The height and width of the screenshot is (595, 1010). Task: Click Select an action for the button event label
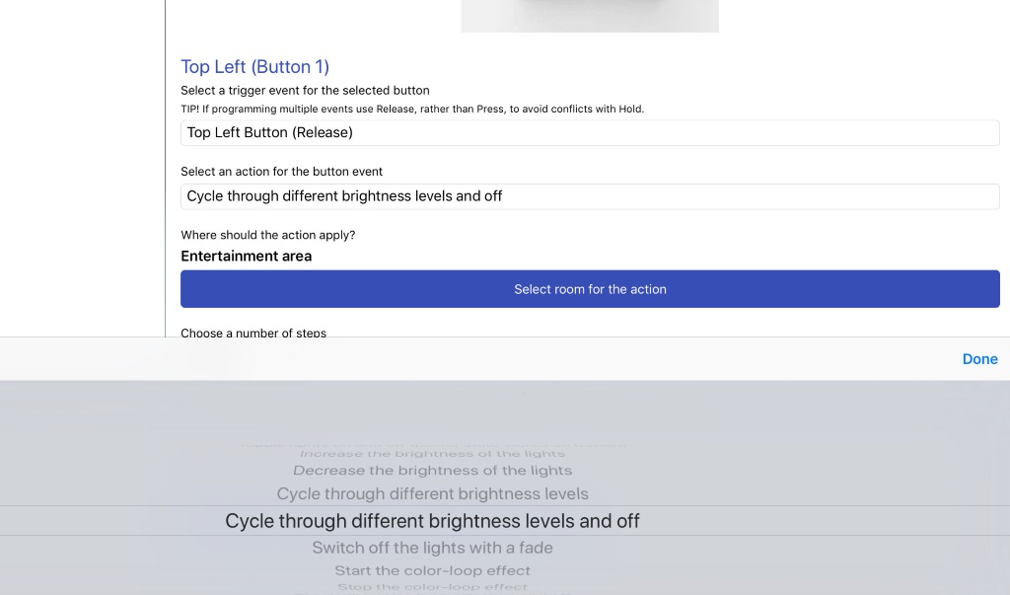(281, 172)
